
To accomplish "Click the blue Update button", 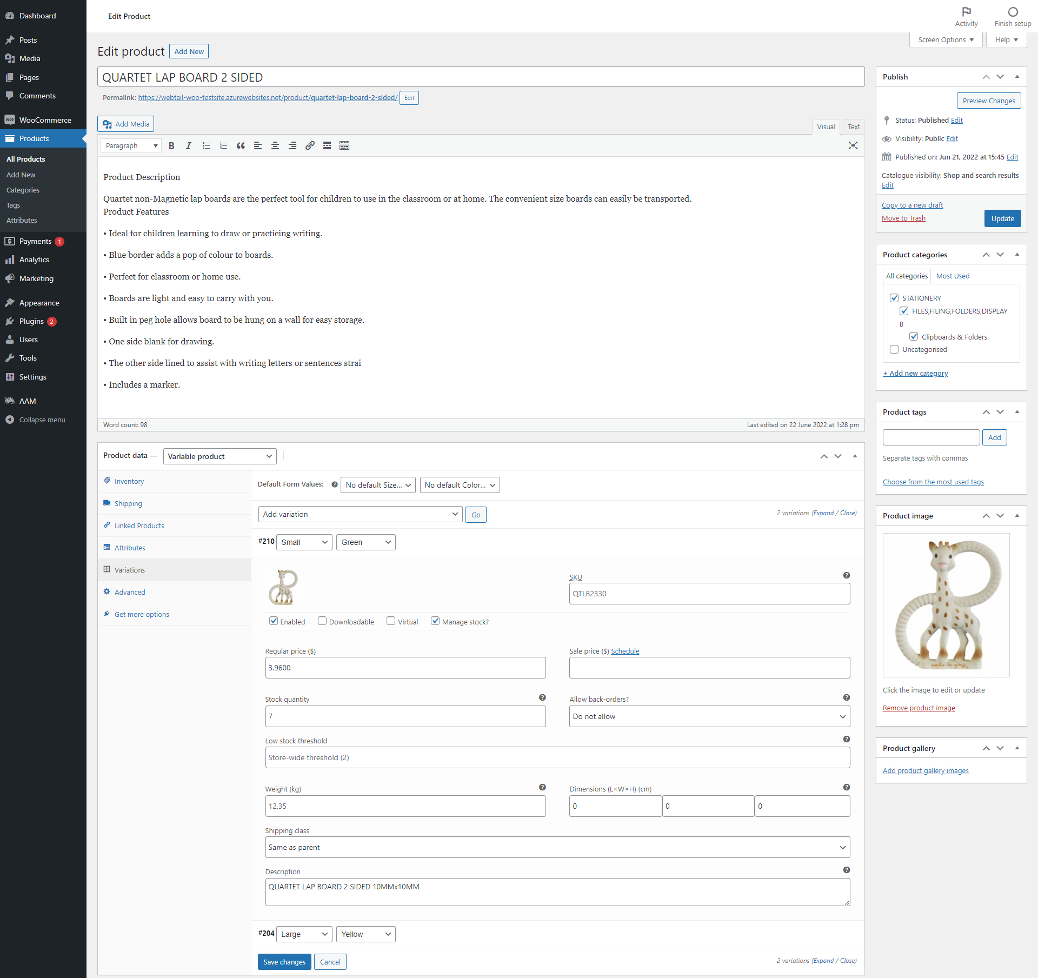I will (x=1002, y=219).
